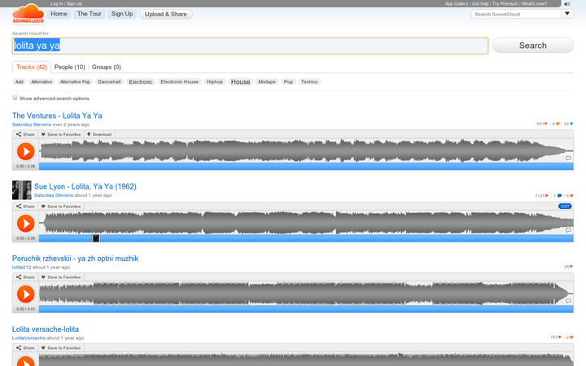Viewport: 586px width, 366px height.
Task: Play Sue Lyon - Lolita, Ya Ya track
Action: pyautogui.click(x=25, y=224)
